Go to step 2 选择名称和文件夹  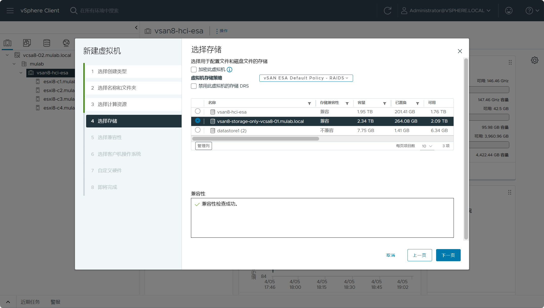pos(134,88)
